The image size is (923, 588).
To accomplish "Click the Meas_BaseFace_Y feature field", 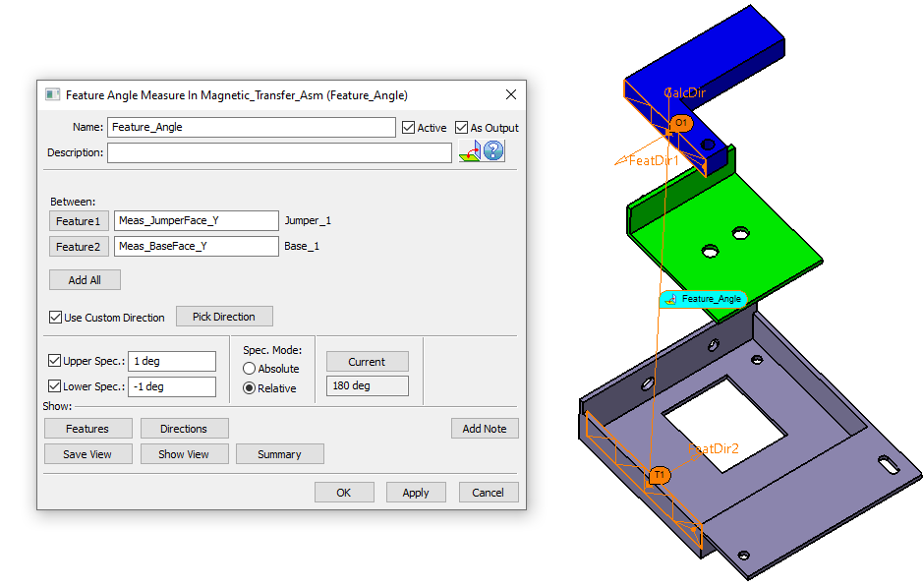I will coord(196,246).
